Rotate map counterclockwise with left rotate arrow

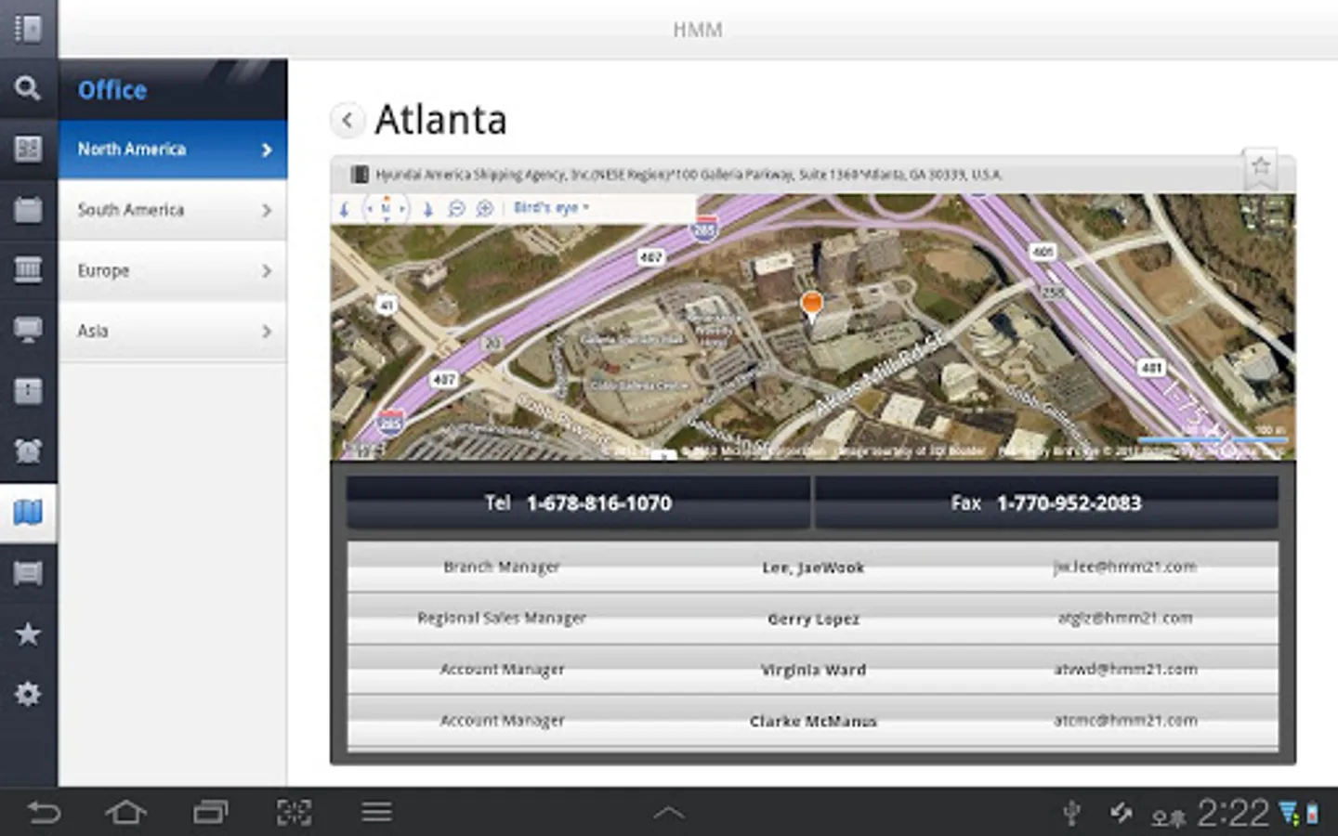pos(344,209)
